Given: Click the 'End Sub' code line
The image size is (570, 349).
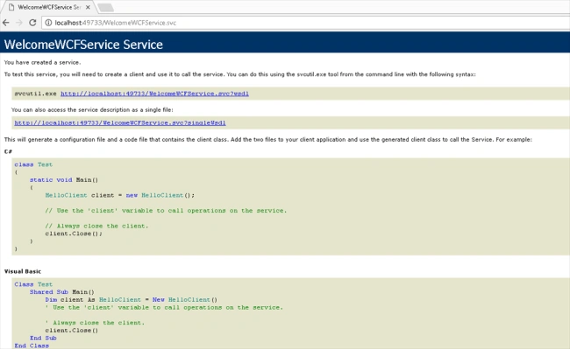Looking at the screenshot, I should tap(43, 338).
